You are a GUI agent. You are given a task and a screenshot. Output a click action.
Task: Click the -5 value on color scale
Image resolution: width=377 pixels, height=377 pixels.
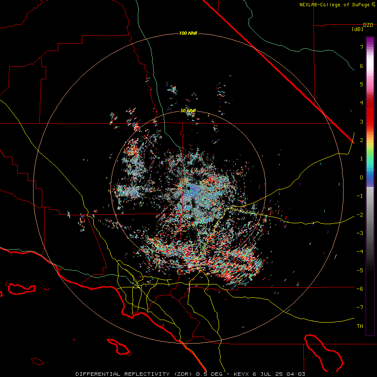360,271
